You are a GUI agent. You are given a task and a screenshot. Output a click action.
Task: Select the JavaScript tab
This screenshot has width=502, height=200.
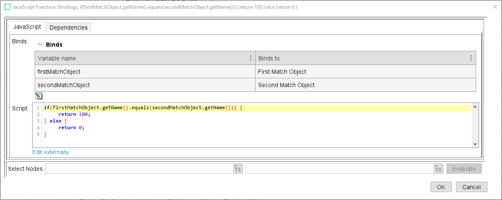(27, 27)
